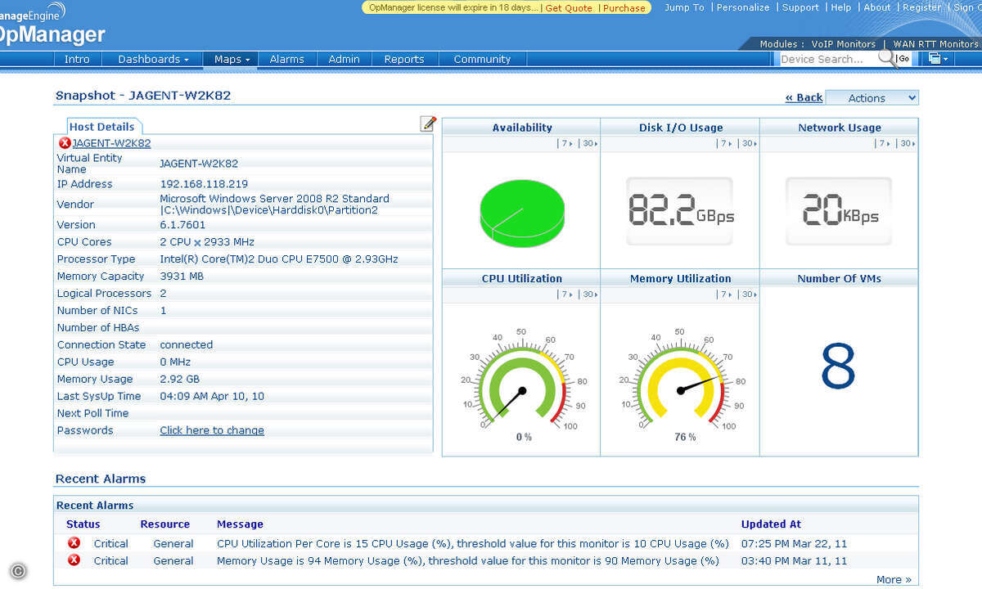Click the 82.2 GBps disk I/O readout
Screen dimensions: 982x589
[x=680, y=211]
